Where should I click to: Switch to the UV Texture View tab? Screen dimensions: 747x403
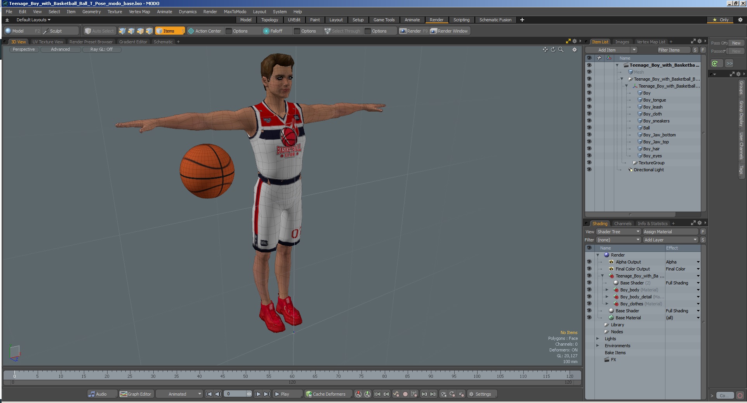tap(48, 42)
